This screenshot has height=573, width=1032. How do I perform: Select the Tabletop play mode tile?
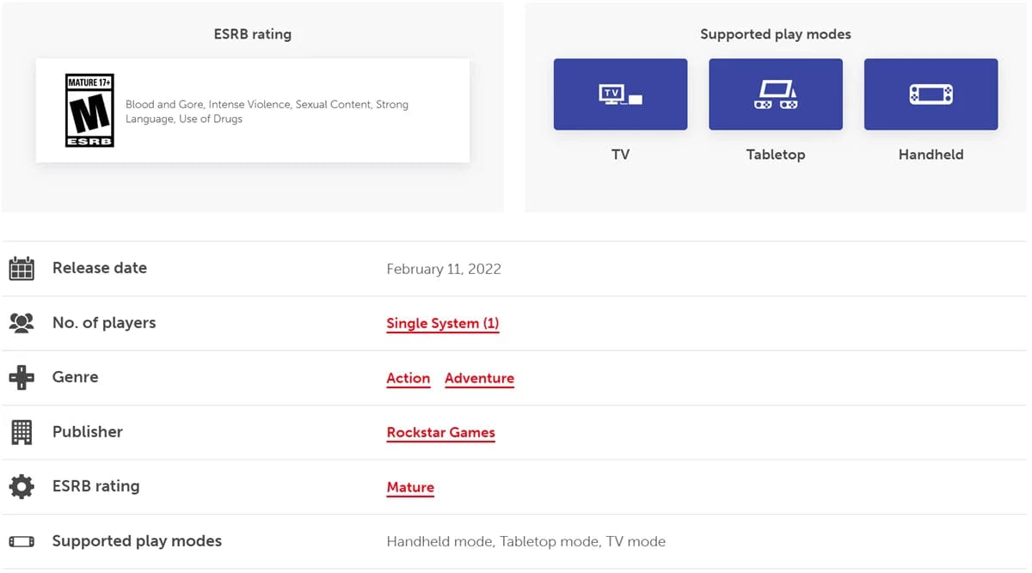point(775,94)
